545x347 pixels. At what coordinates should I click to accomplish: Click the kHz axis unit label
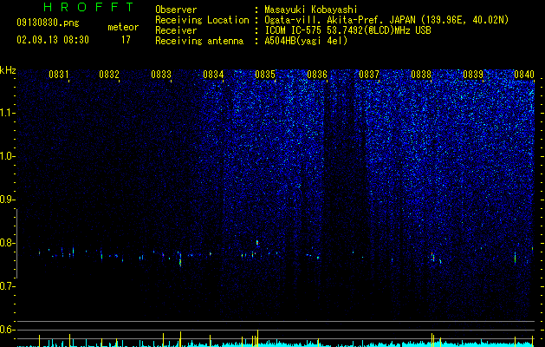pos(8,70)
